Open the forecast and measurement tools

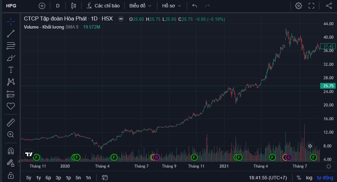click(11, 94)
